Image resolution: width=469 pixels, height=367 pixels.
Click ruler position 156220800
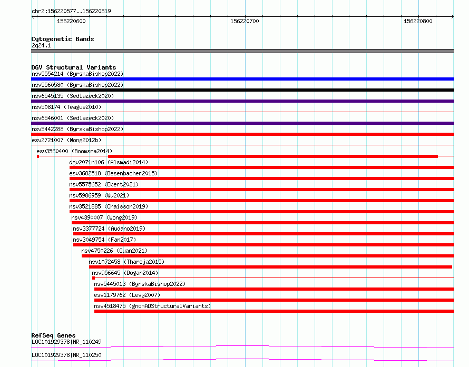[418, 21]
